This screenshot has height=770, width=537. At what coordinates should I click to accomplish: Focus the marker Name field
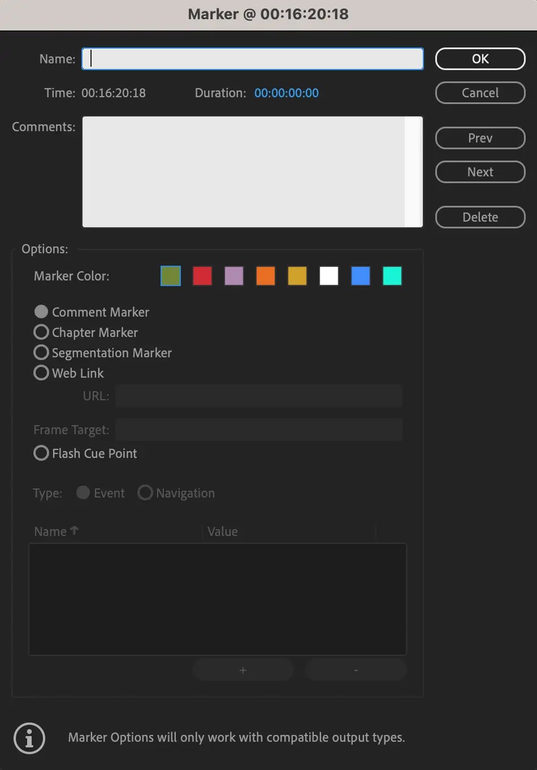point(253,59)
